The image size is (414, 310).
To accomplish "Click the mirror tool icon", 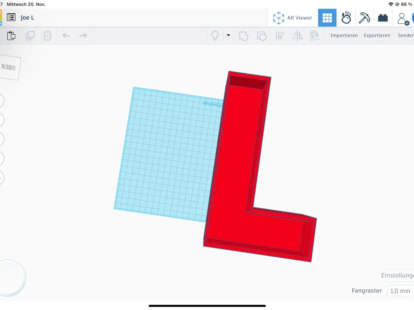I will pyautogui.click(x=297, y=36).
